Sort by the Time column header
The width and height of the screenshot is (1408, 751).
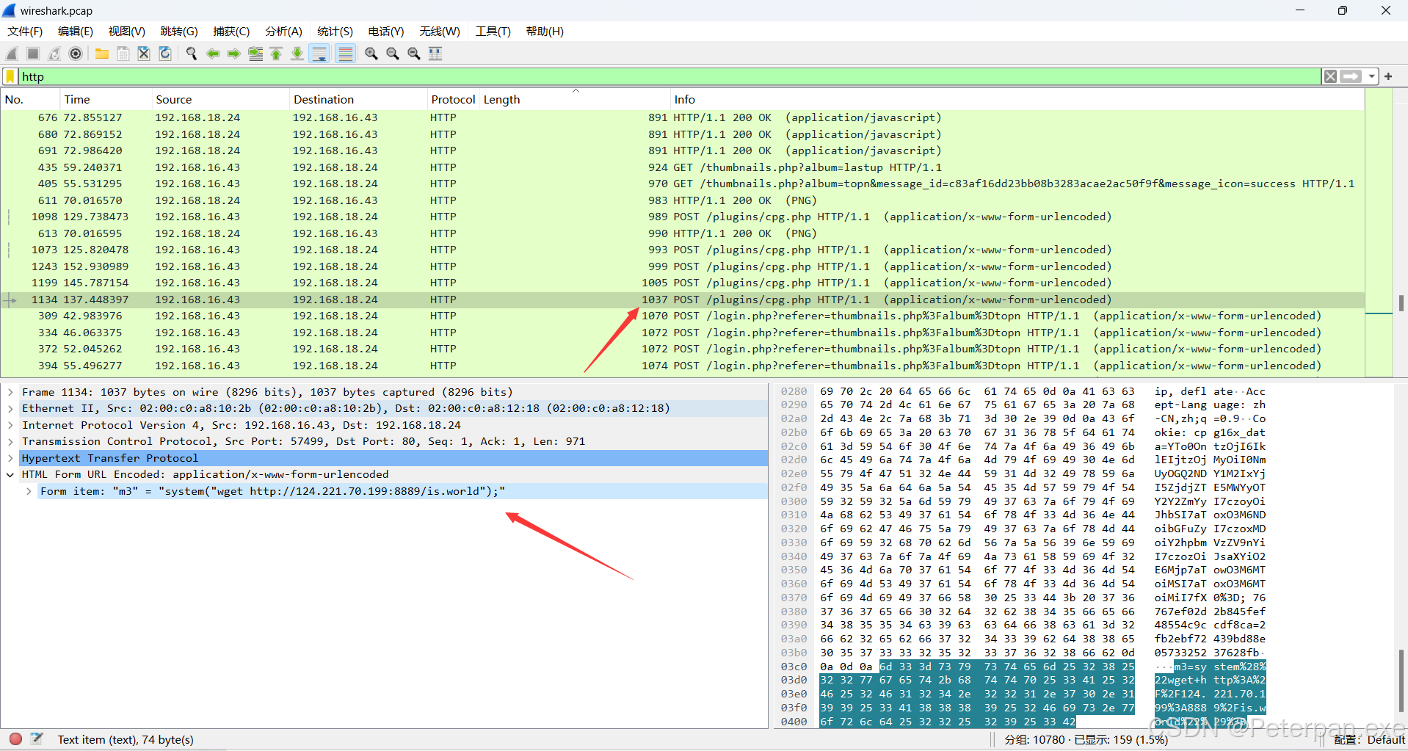pyautogui.click(x=106, y=99)
